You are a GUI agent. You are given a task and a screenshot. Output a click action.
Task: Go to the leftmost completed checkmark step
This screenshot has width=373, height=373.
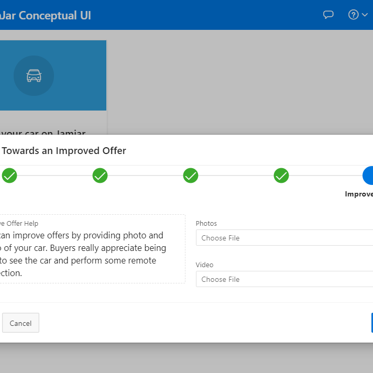(x=9, y=175)
